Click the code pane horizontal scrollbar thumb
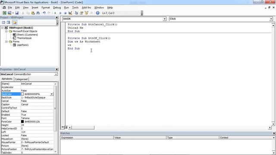This screenshot has width=276, height=155. pos(83,127)
